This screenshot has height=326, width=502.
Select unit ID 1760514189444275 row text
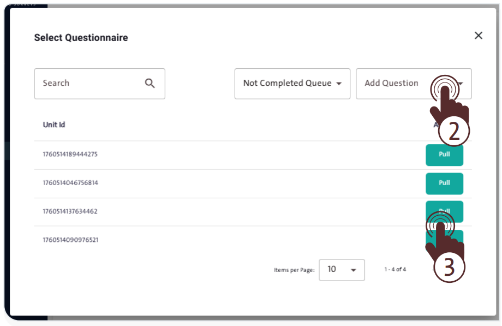point(70,155)
